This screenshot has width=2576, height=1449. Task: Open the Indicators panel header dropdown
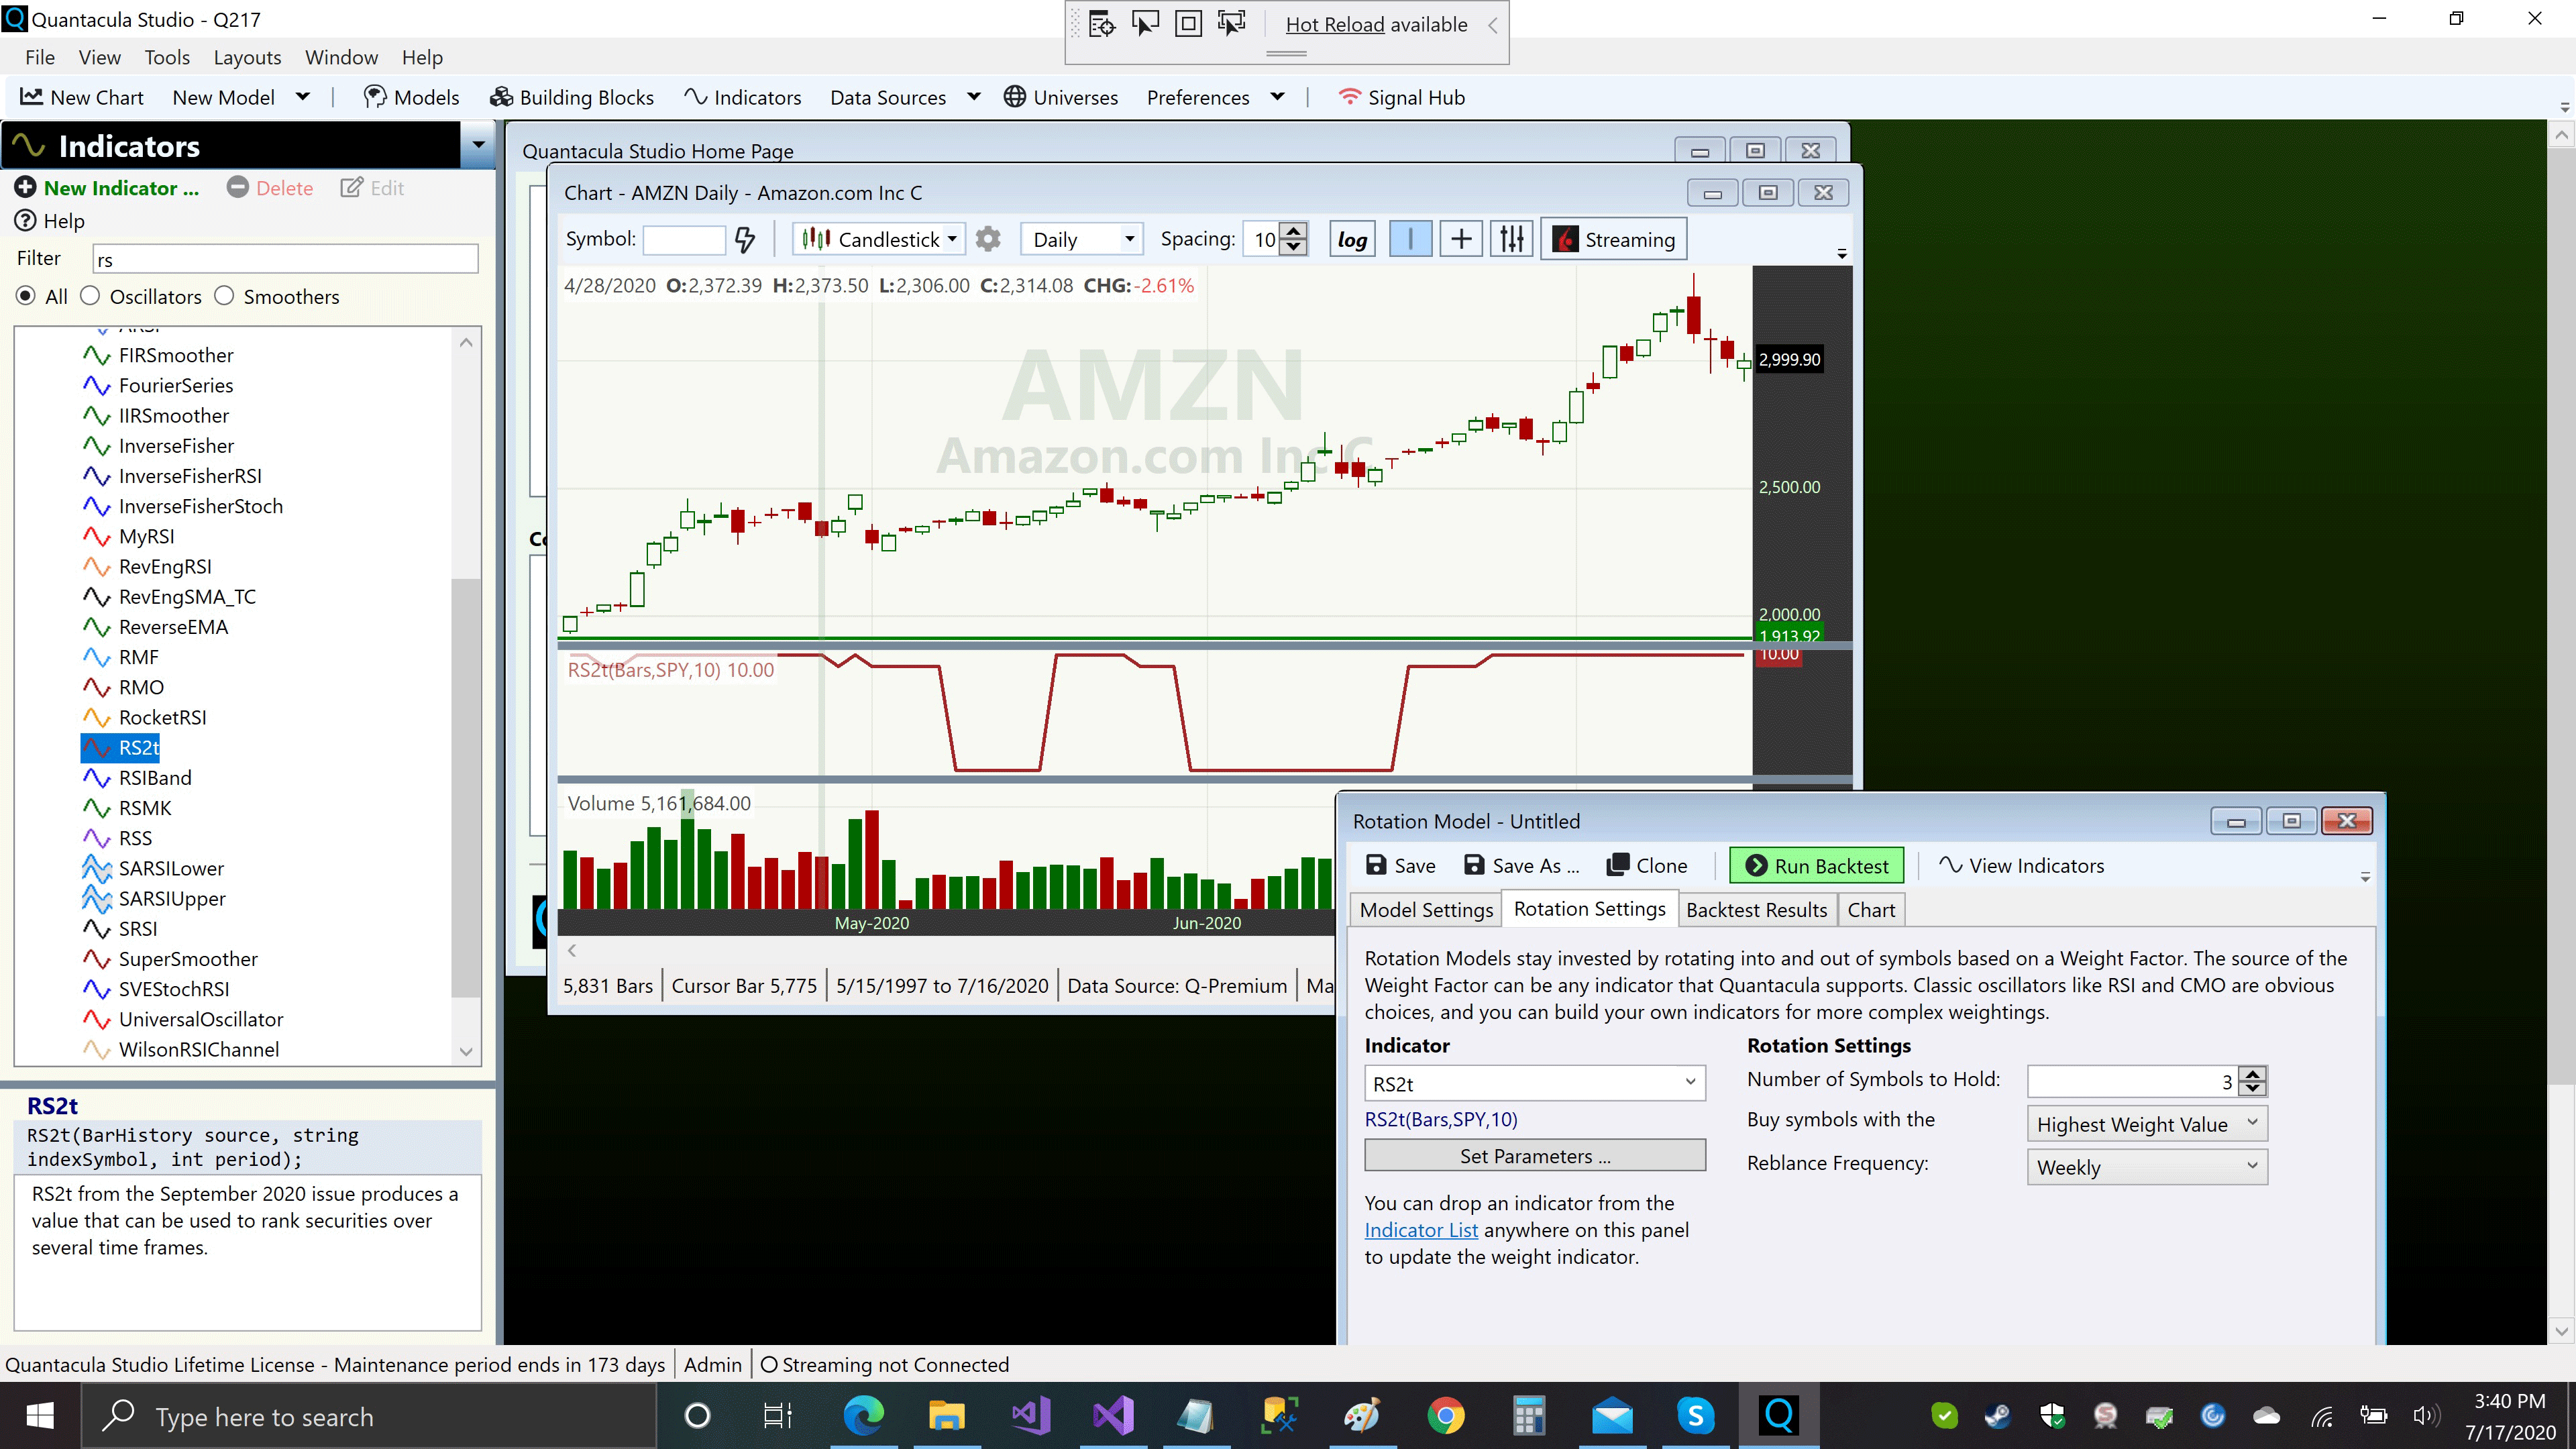pyautogui.click(x=479, y=145)
